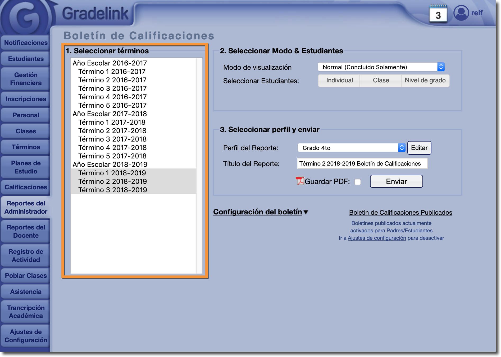Click the Título del Reporte text field
Screen dimensions: 501x357
(x=362, y=164)
